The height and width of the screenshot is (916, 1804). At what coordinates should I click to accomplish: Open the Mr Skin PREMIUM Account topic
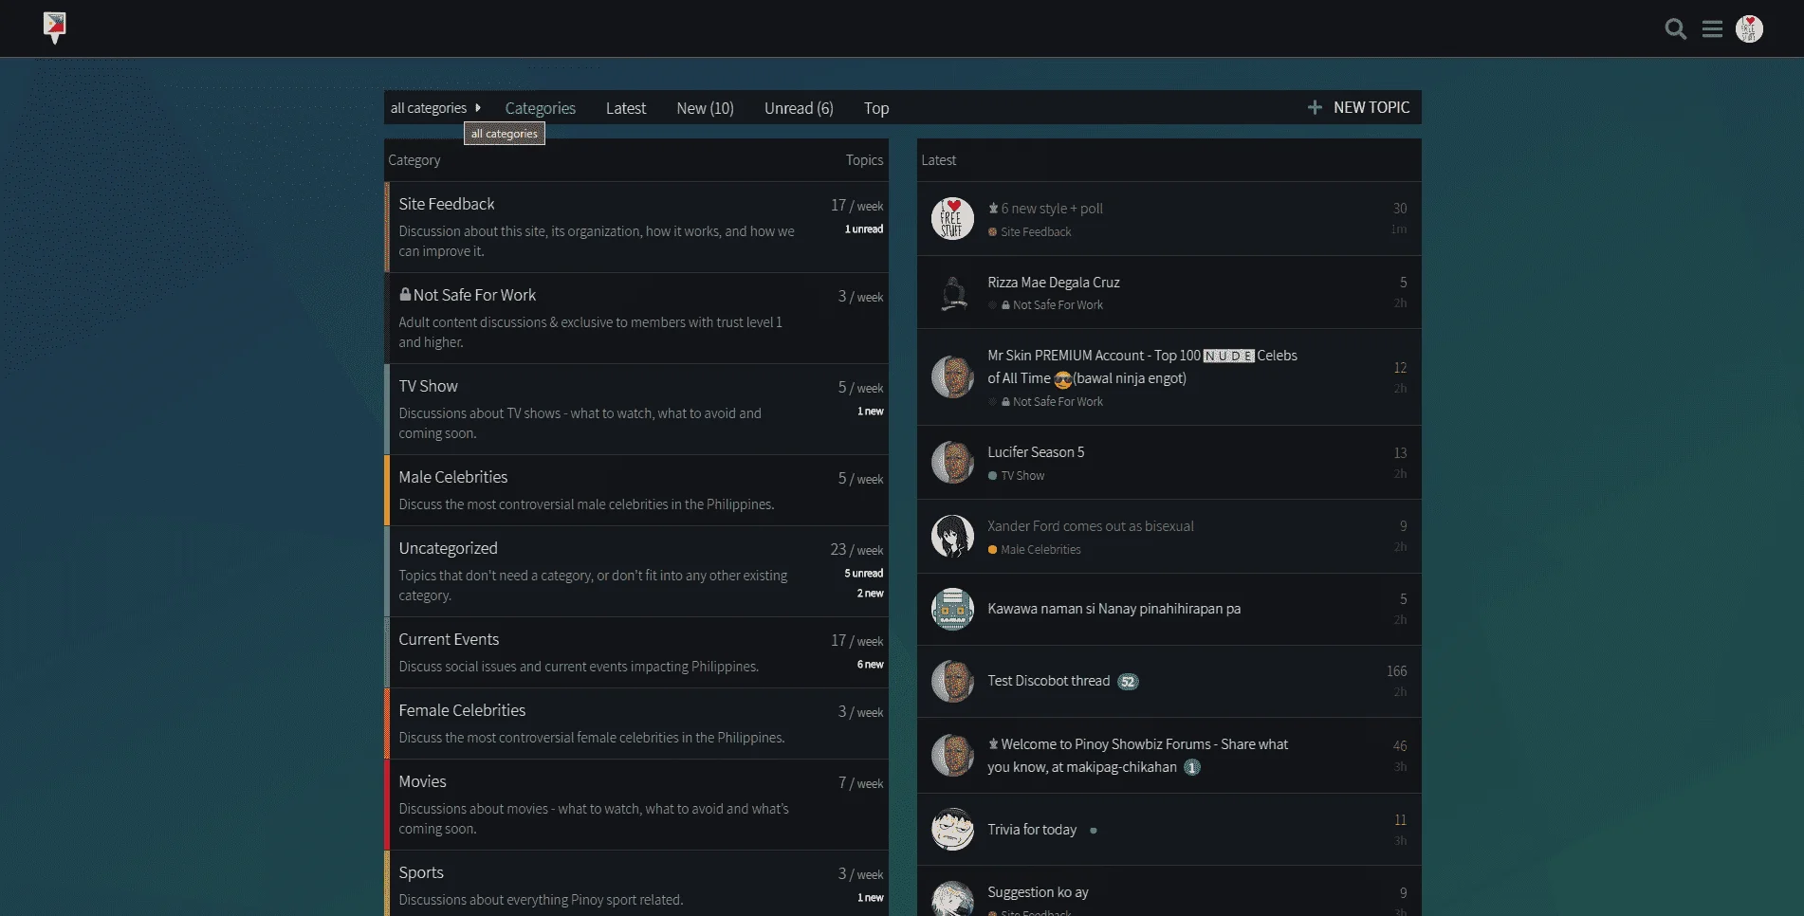pos(1142,367)
